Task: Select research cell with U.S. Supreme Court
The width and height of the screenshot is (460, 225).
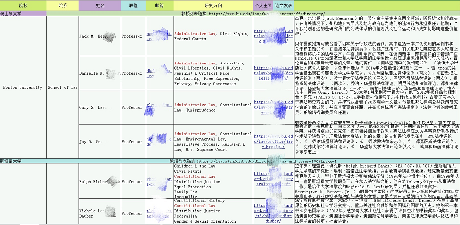Action: click(x=213, y=141)
